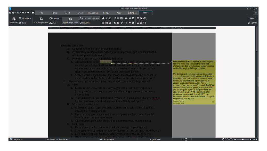Click the Undo arrow

point(23,13)
